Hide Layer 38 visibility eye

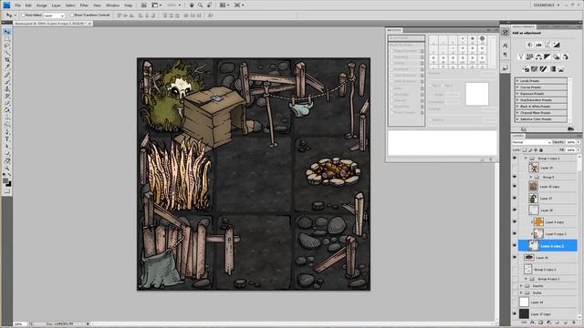515,210
